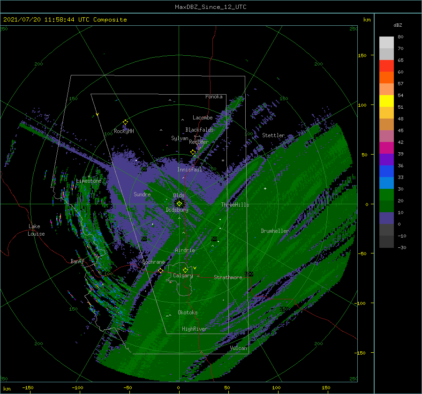Click the yellow diamond marker right of Cochrane
Viewport: 422px width, 394px height.
point(160,271)
